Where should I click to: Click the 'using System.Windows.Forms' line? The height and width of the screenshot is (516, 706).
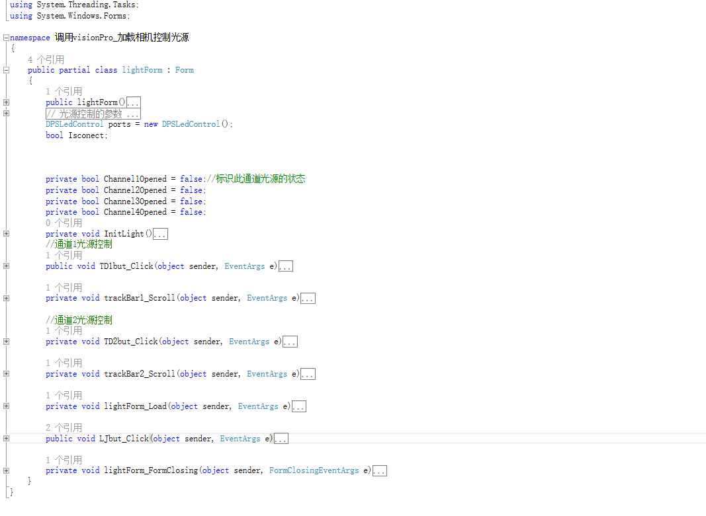pos(69,16)
